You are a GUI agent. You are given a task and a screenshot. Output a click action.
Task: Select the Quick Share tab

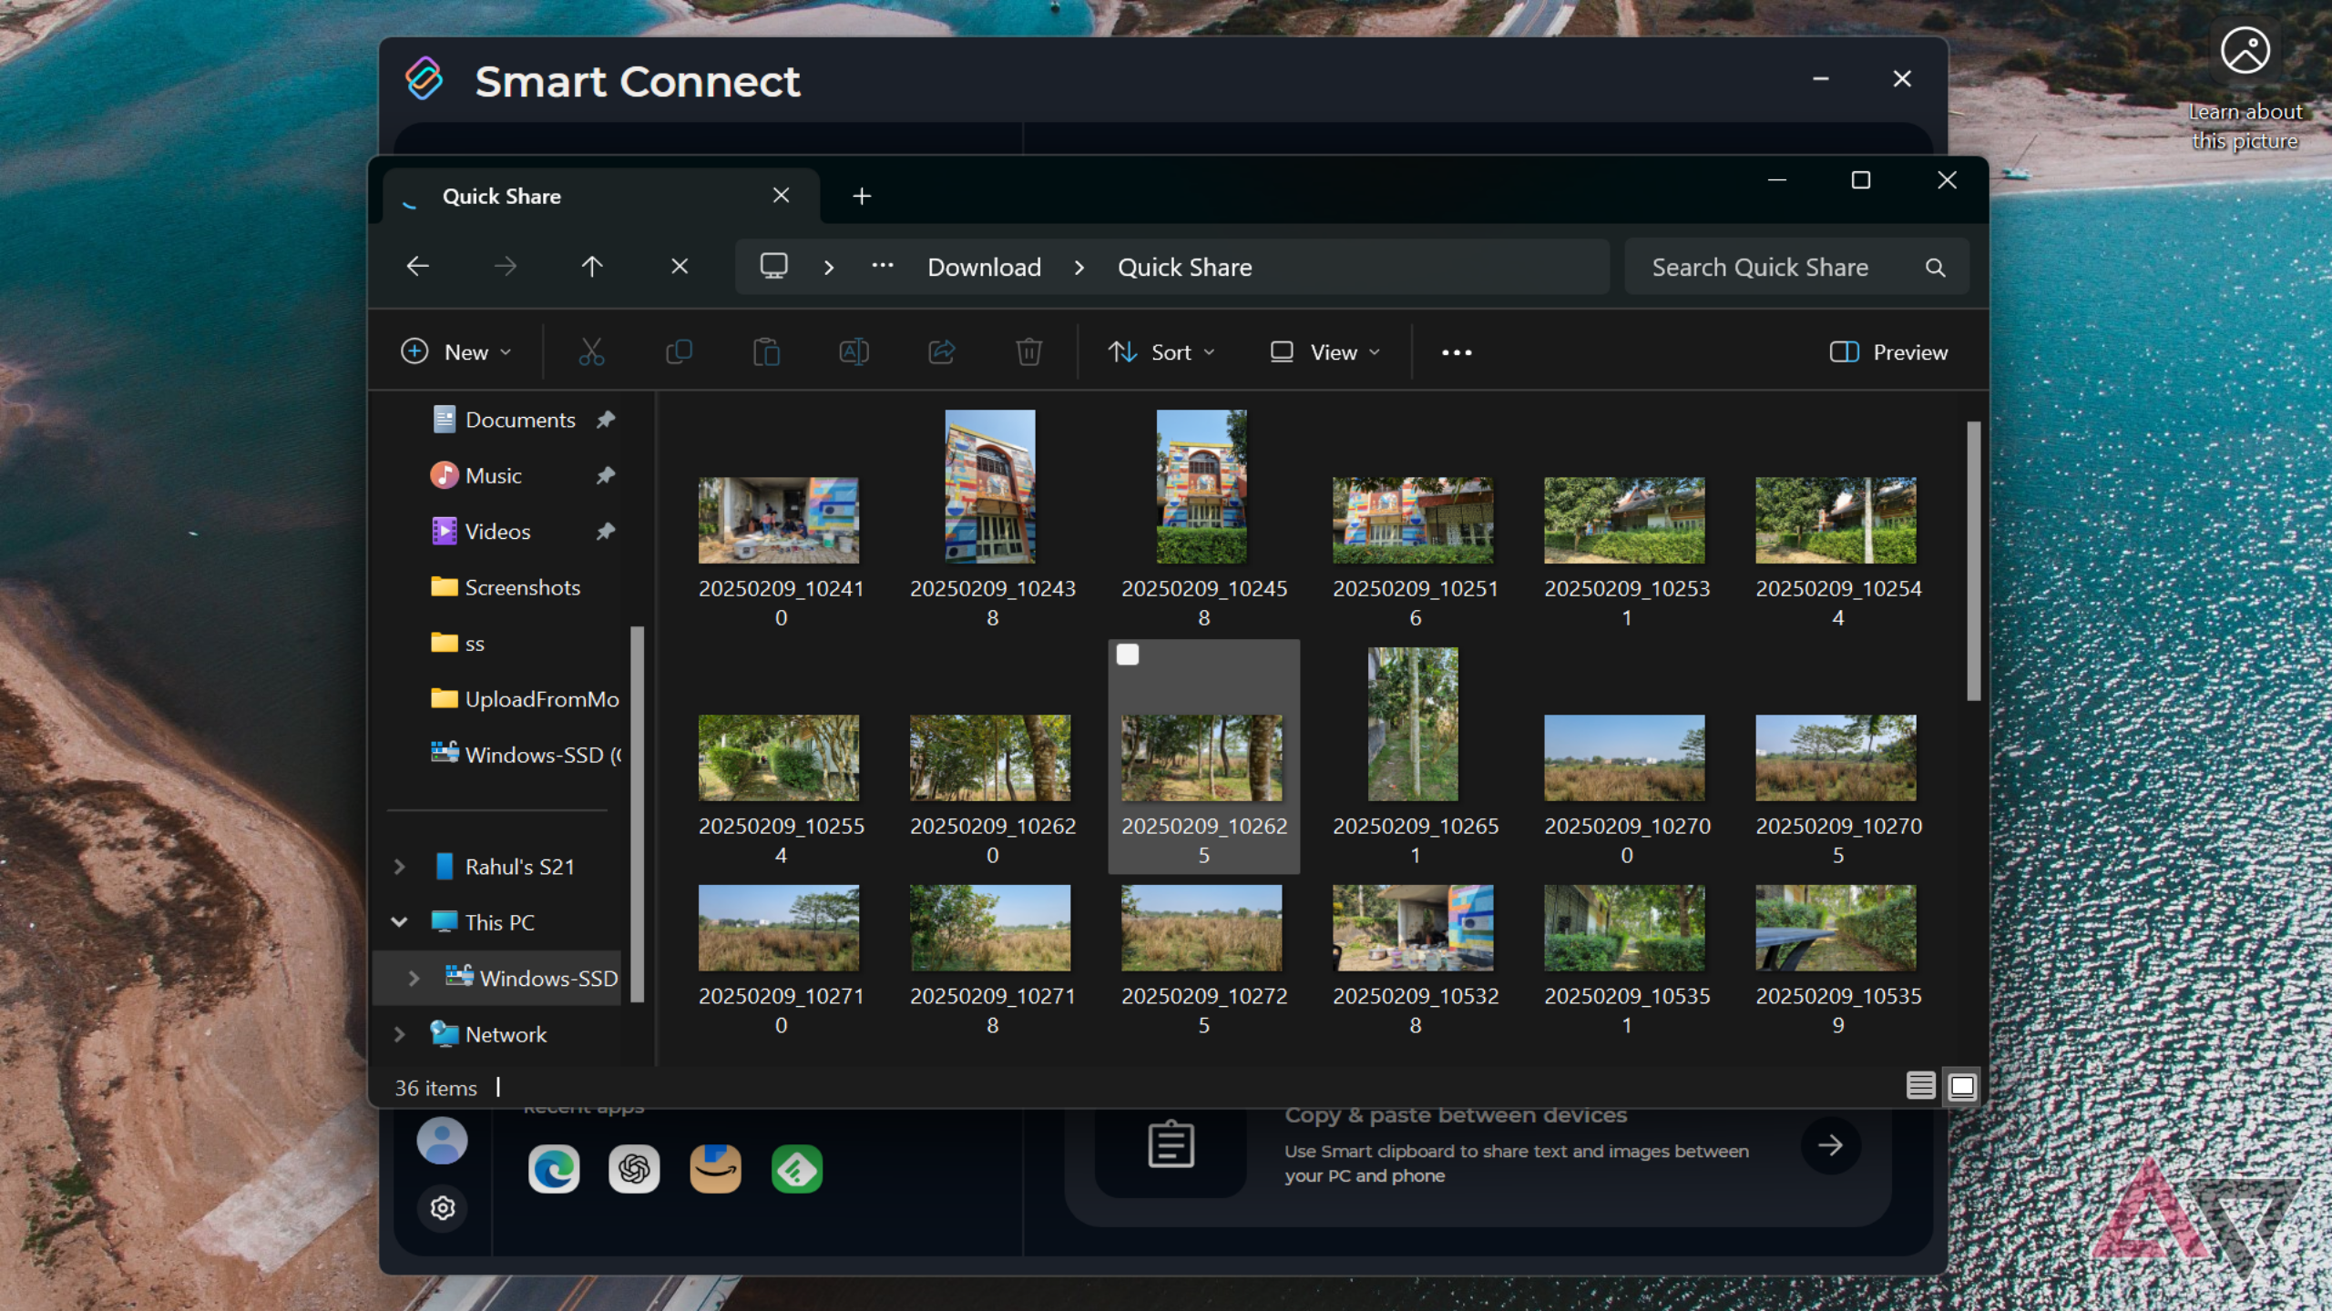pyautogui.click(x=601, y=196)
